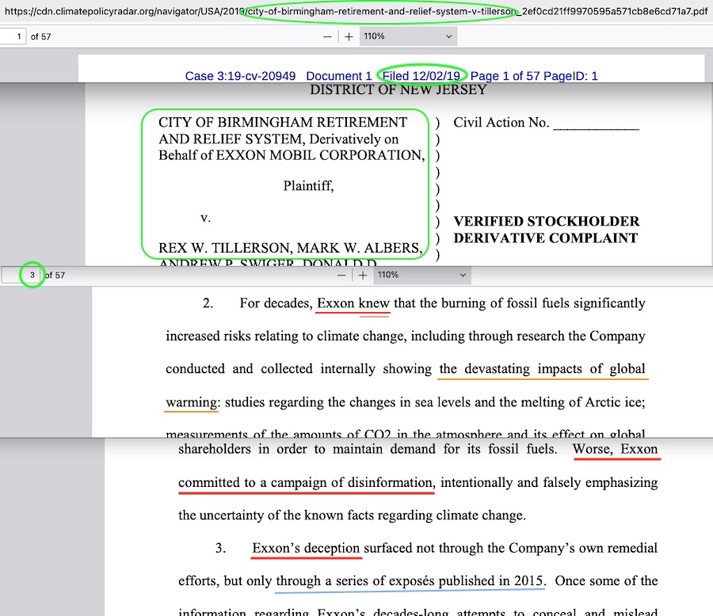The width and height of the screenshot is (713, 616).
Task: Open the 110% zoom dropdown in lower toolbar
Action: 421,276
